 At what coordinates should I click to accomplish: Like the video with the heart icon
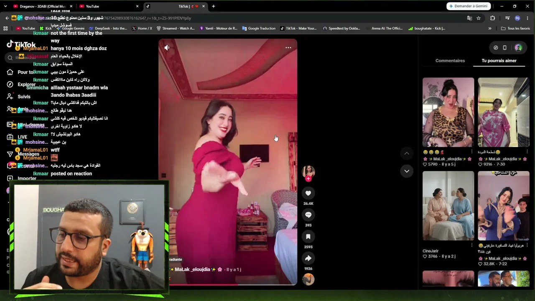(x=308, y=193)
